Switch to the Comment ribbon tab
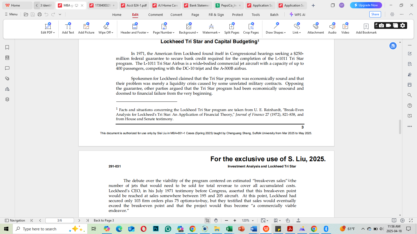This screenshot has width=417, height=234. coord(156,15)
